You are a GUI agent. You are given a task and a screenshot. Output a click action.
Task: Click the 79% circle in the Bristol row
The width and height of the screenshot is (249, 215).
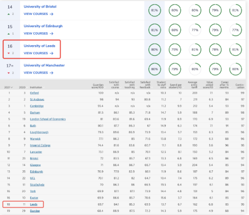click(x=215, y=10)
